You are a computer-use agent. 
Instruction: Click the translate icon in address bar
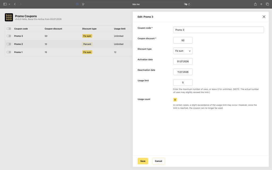click(185, 4)
